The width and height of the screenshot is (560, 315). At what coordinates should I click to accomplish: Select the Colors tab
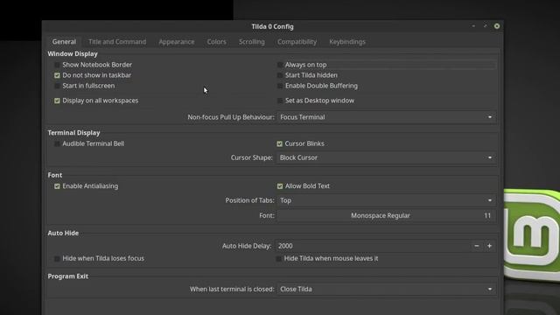click(216, 42)
